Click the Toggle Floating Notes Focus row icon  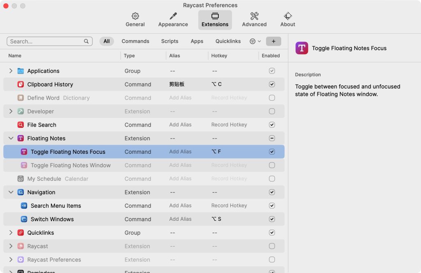click(x=24, y=152)
